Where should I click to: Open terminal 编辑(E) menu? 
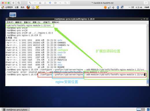[18, 22]
